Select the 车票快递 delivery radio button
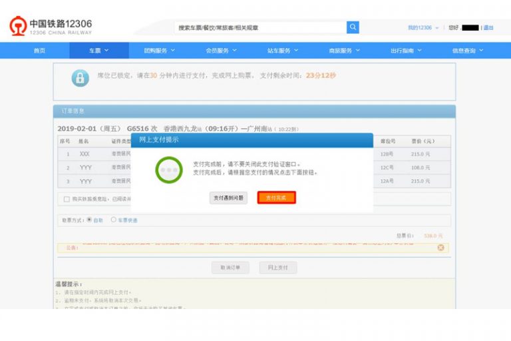Viewport: 511px width, 341px height. click(113, 219)
